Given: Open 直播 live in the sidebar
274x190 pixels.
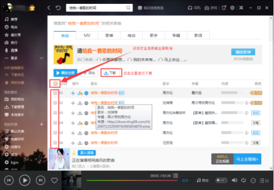Looking at the screenshot, I should tap(11, 50).
